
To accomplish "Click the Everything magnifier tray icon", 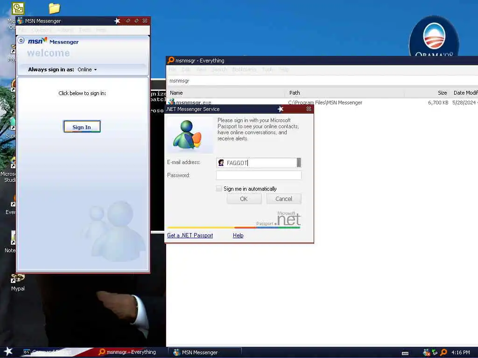I will [x=443, y=352].
